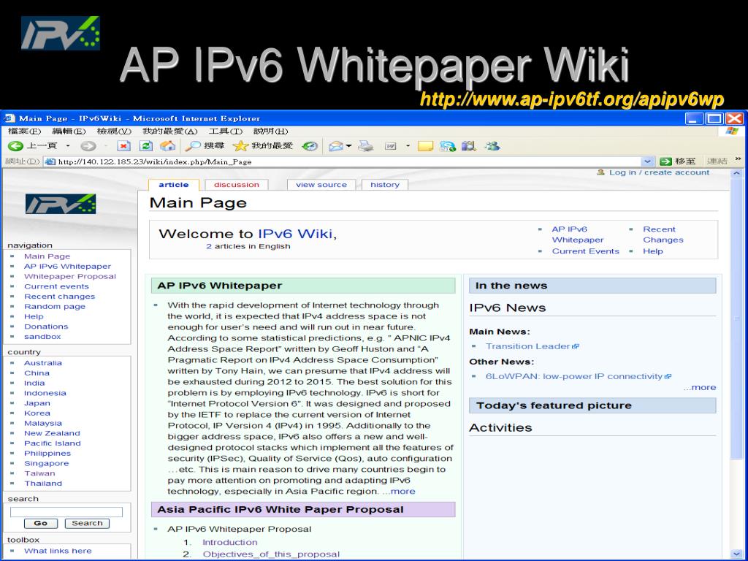Click the Current Events link in the welcome box
Viewport: 748px width, 561px height.
click(x=585, y=251)
